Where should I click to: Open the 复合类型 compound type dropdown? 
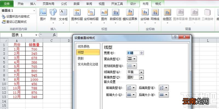pyautogui.click(x=132, y=59)
